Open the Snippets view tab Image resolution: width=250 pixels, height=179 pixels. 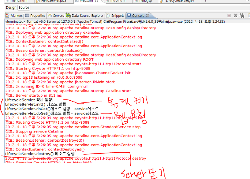(115, 15)
